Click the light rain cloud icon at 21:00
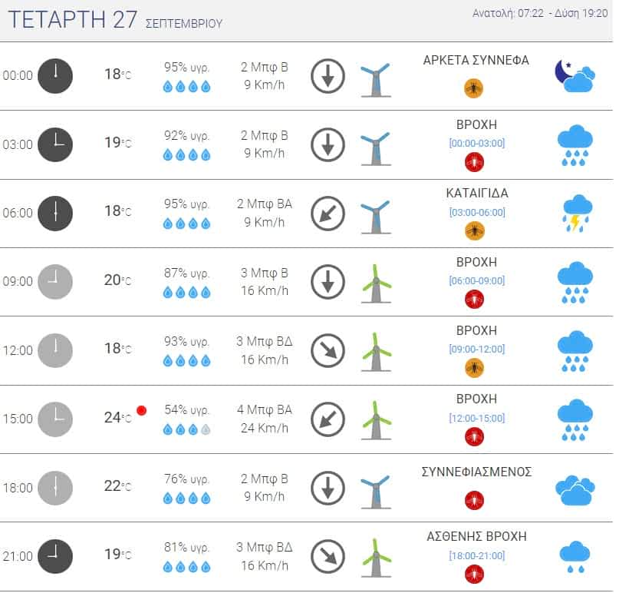 (x=575, y=557)
